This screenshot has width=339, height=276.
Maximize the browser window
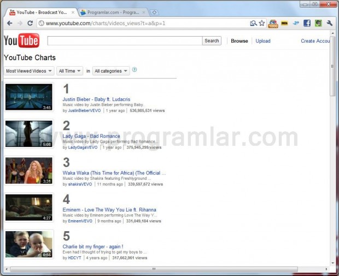(x=315, y=4)
